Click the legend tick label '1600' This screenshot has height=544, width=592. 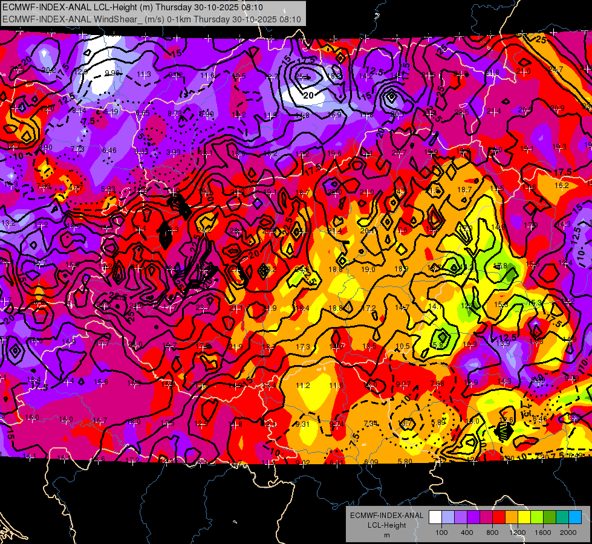coord(543,533)
